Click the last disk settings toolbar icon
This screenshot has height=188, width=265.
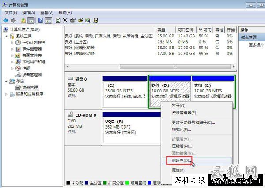(95, 21)
